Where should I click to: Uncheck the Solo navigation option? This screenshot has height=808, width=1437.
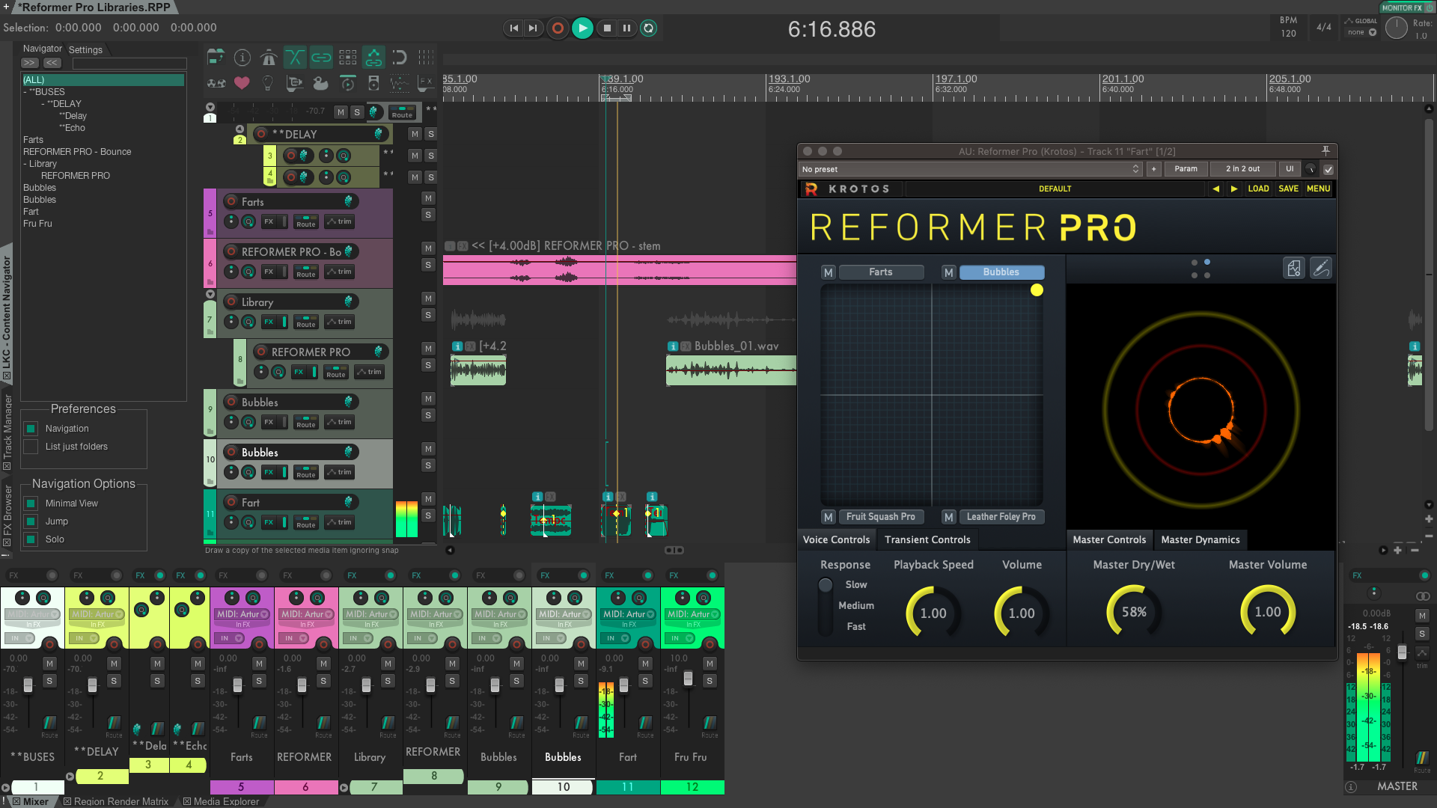point(31,539)
